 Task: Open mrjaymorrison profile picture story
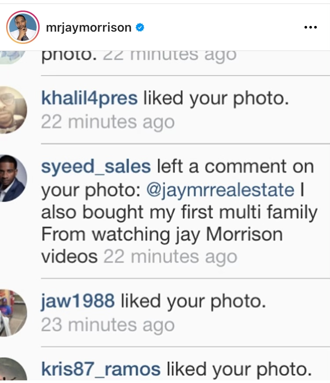click(23, 27)
